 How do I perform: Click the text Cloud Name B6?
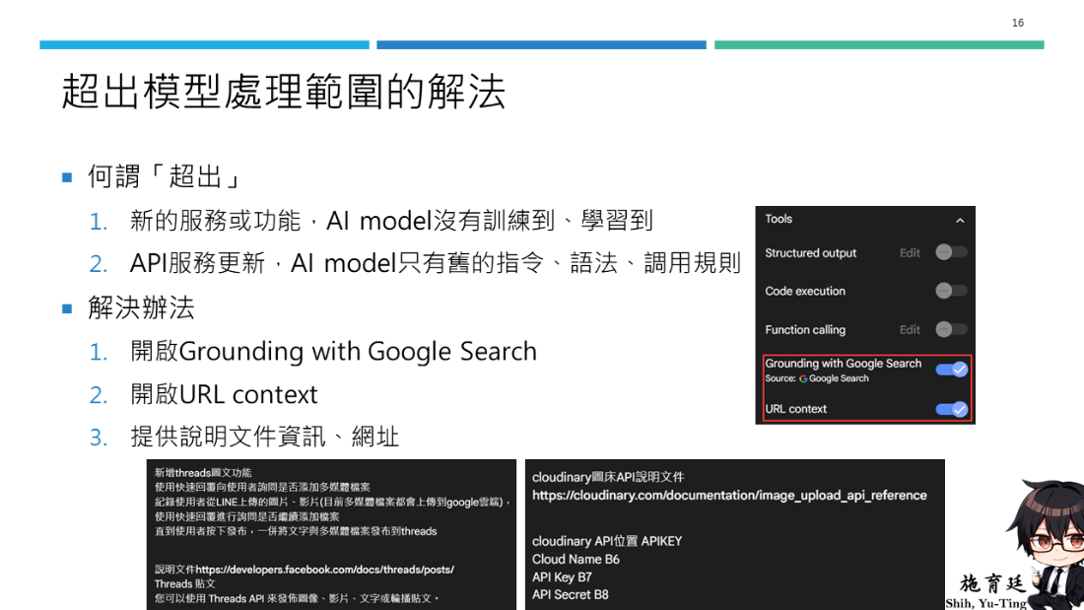coord(576,559)
